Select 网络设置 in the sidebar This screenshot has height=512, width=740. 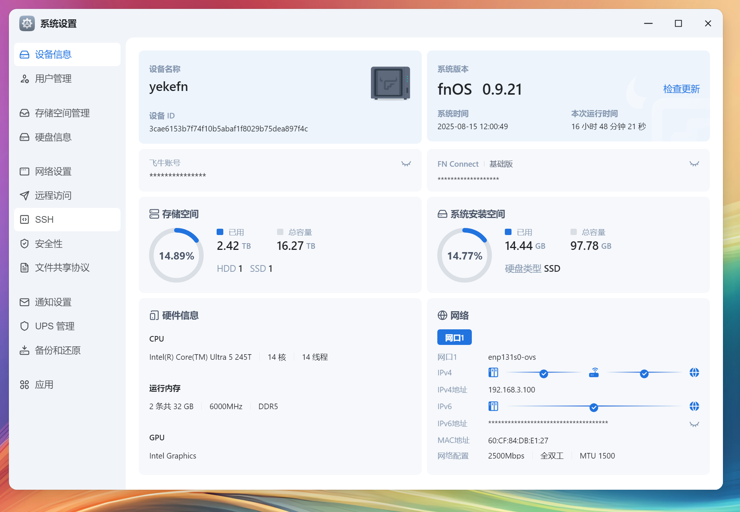tap(67, 171)
